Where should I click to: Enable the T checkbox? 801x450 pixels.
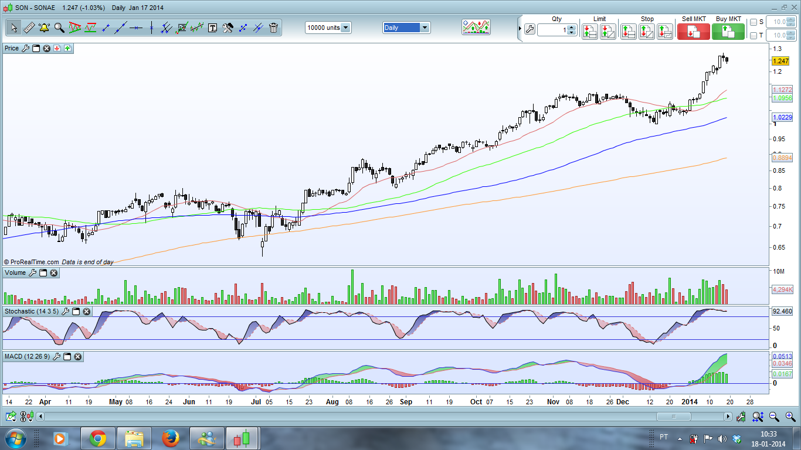[x=754, y=36]
